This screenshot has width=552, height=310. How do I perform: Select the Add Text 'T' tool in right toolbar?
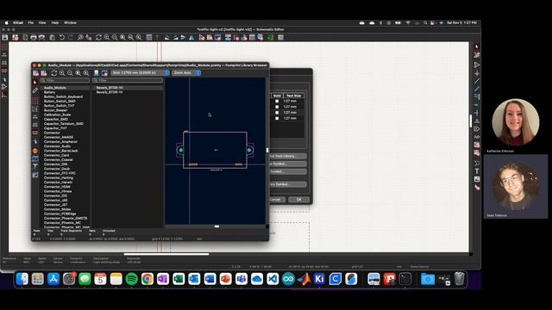(x=477, y=171)
